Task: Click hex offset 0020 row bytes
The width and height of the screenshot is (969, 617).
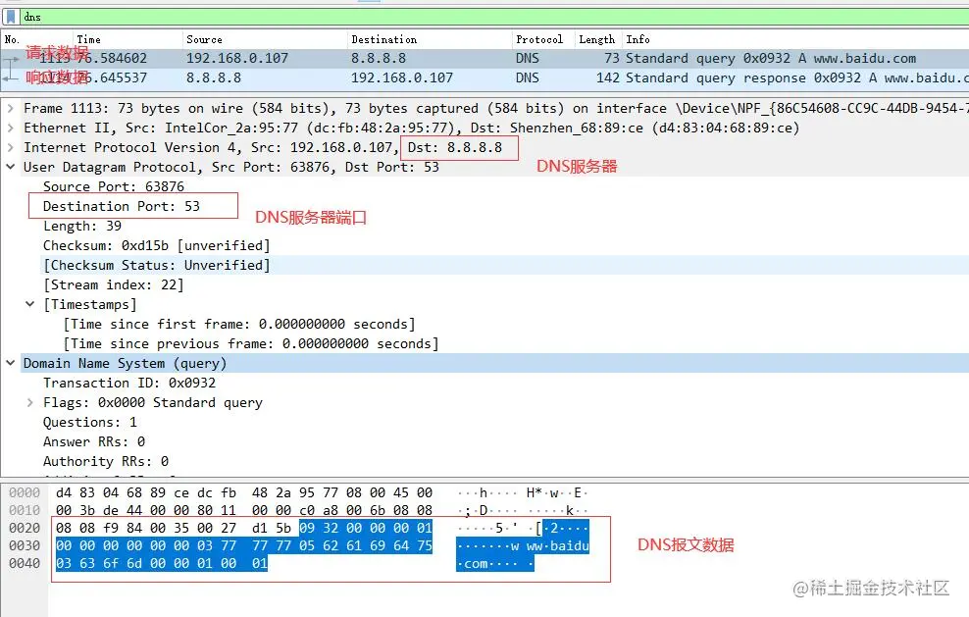Action: (x=244, y=528)
